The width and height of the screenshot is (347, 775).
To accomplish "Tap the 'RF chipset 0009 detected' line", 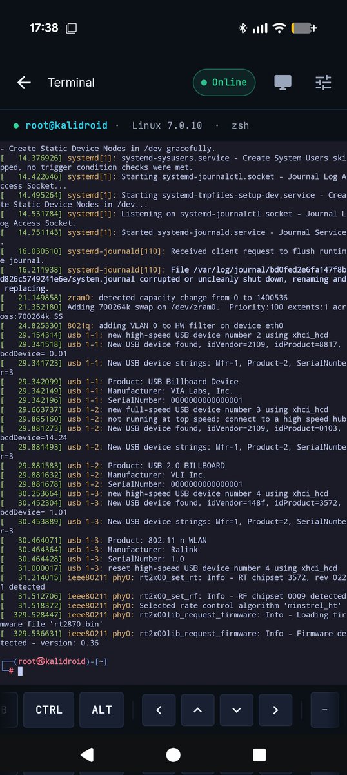I will pos(173,596).
